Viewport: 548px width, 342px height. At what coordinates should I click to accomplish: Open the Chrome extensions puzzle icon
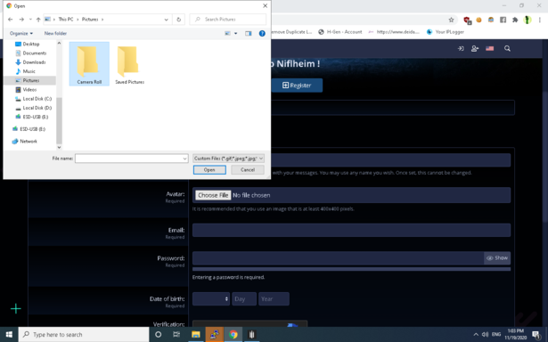(515, 20)
